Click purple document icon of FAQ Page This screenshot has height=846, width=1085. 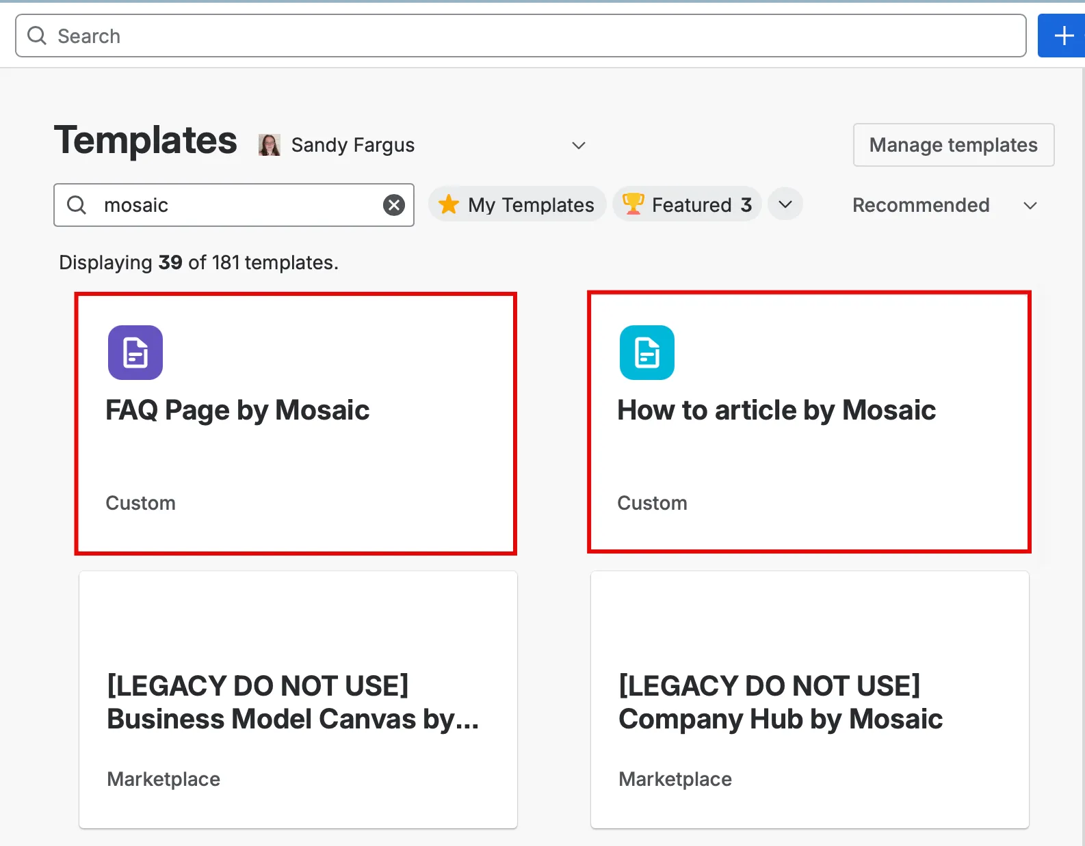pos(135,353)
